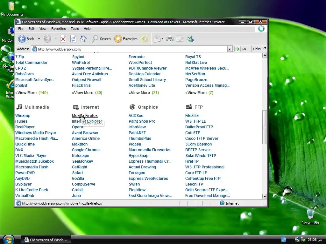Open the FileZilla link
This screenshot has width=326, height=244.
pos(192,116)
